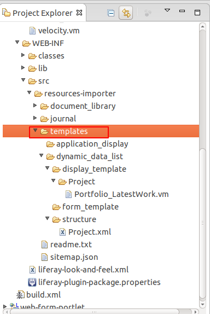
Task: Toggle Link with Editor button
Action: [126, 13]
